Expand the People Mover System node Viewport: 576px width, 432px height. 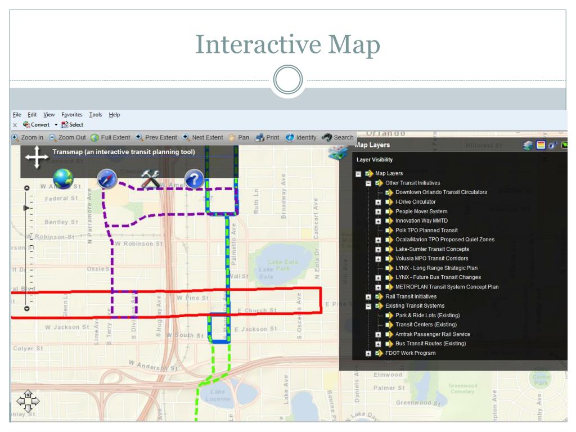(378, 211)
